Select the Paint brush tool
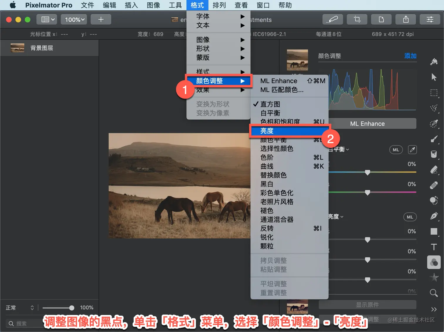Viewport: 444px width, 332px height. tap(434, 139)
